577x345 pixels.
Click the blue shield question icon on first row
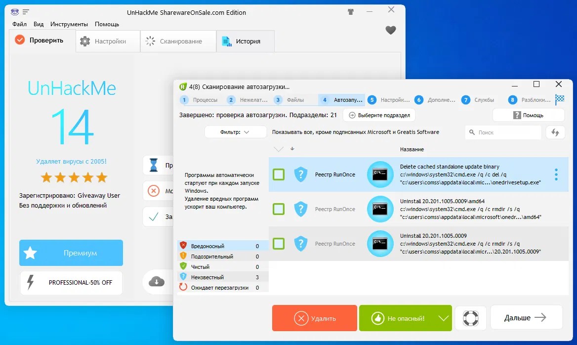pyautogui.click(x=301, y=174)
